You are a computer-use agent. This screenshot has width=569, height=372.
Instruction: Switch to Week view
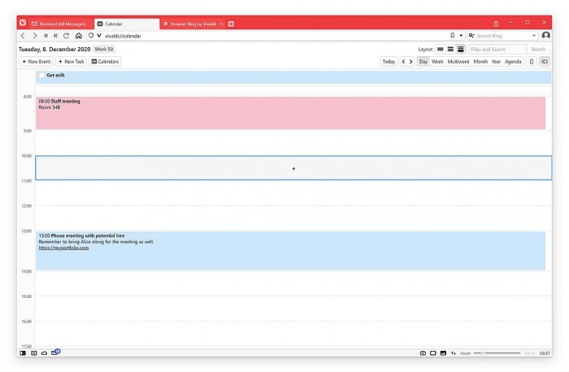(x=437, y=61)
